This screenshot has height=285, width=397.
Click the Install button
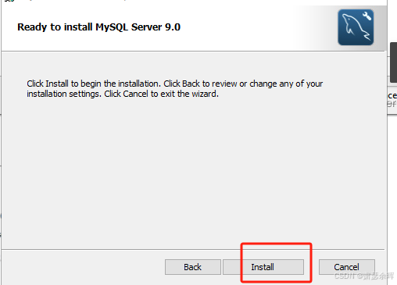[x=263, y=267]
